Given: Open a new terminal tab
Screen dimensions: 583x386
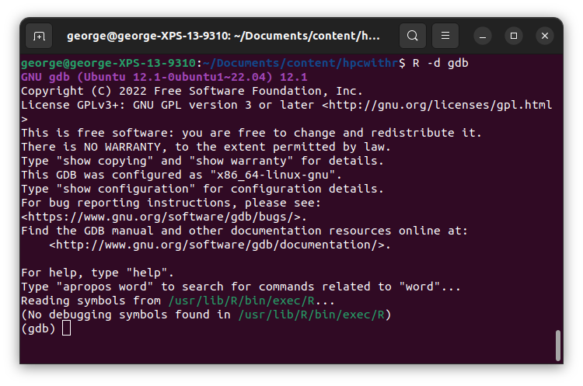Looking at the screenshot, I should point(39,36).
